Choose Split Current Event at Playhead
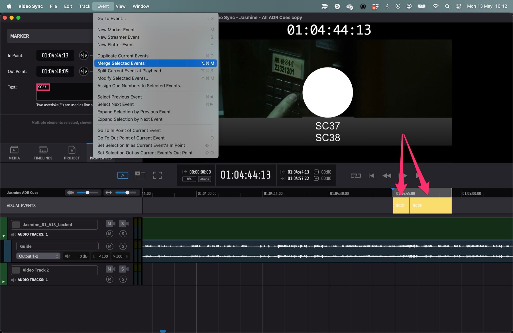 point(156,71)
